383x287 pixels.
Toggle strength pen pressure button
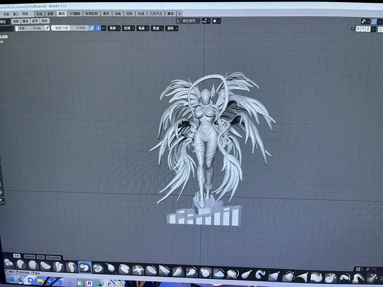tap(92, 28)
